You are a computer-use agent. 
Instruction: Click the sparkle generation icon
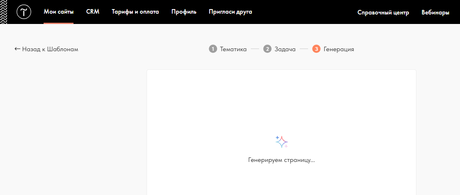coord(281,142)
